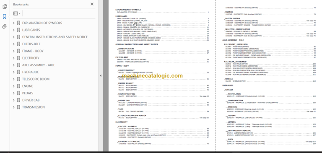The width and height of the screenshot is (322, 153).
Task: Open the Attachments paperclip icon
Action: (x=5, y=26)
